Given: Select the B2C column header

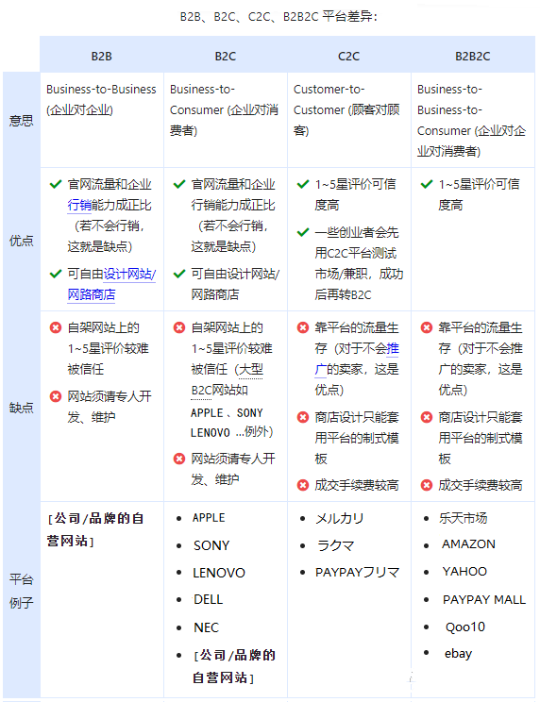Looking at the screenshot, I should [x=226, y=57].
